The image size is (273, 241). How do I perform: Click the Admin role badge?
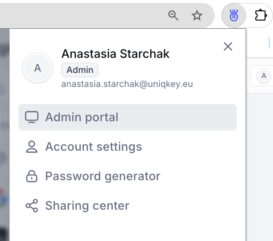pyautogui.click(x=80, y=70)
